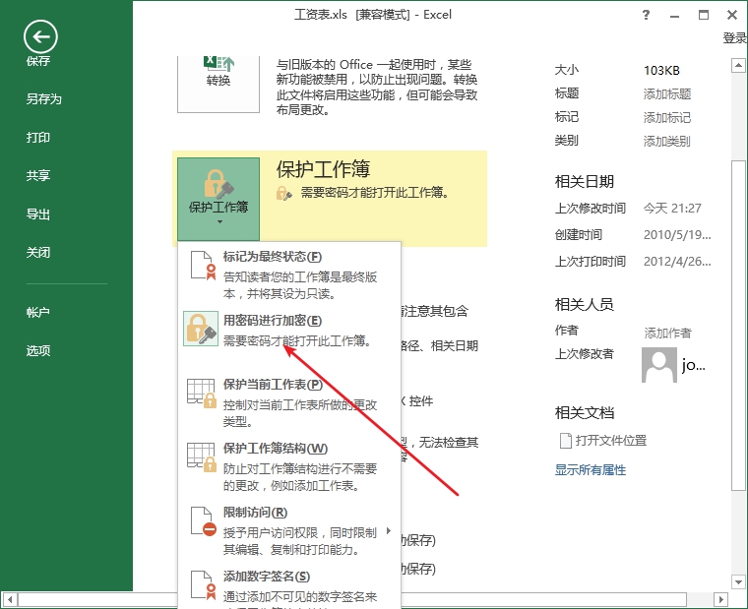Minimize the Excel window
748x609 pixels.
[x=674, y=16]
